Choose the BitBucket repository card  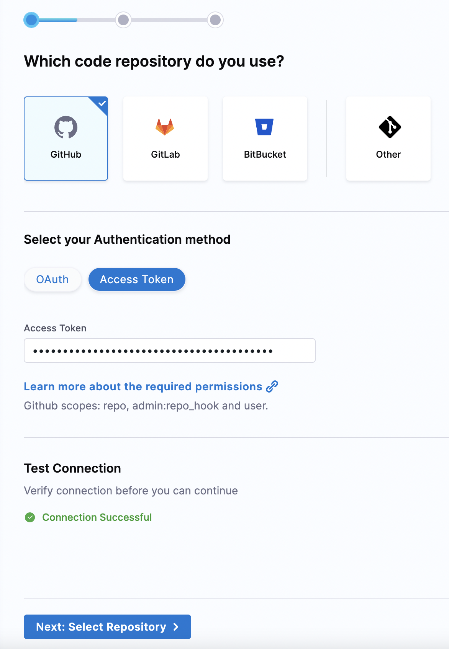pyautogui.click(x=265, y=139)
